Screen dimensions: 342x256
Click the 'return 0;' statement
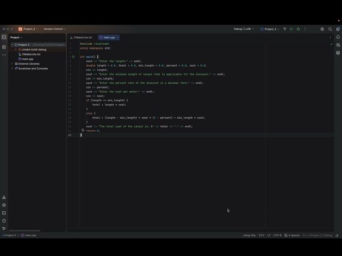pyautogui.click(x=92, y=131)
